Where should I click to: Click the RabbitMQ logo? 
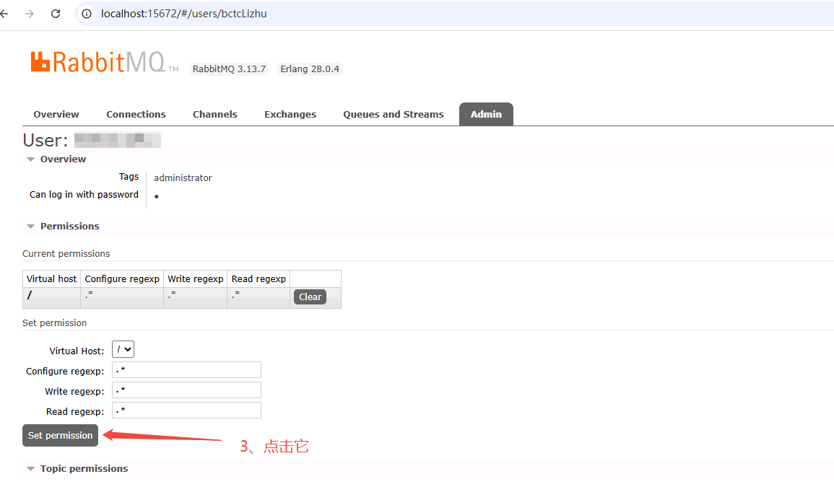point(105,62)
